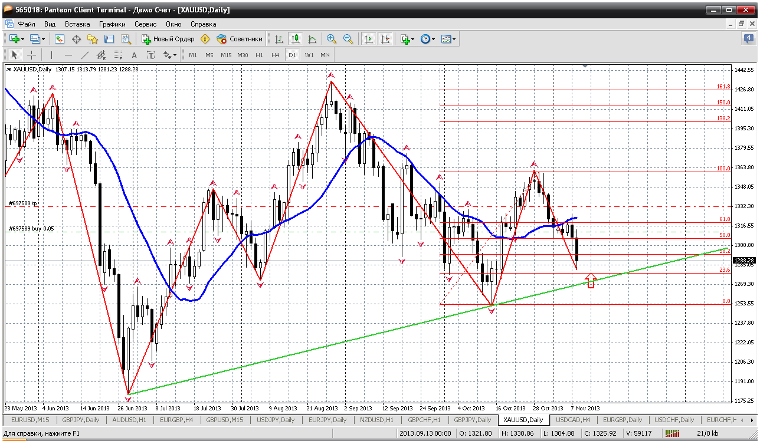
Task: Select the text label tool
Action: (150, 55)
